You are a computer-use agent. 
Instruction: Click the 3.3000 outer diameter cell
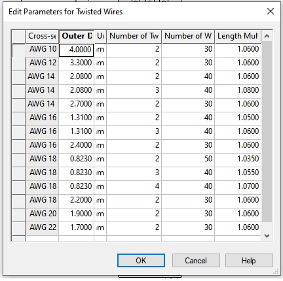(77, 63)
